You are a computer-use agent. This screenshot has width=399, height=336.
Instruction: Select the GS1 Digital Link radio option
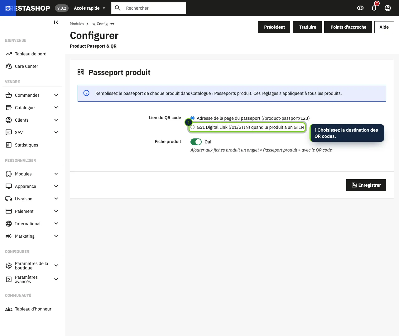pos(193,127)
